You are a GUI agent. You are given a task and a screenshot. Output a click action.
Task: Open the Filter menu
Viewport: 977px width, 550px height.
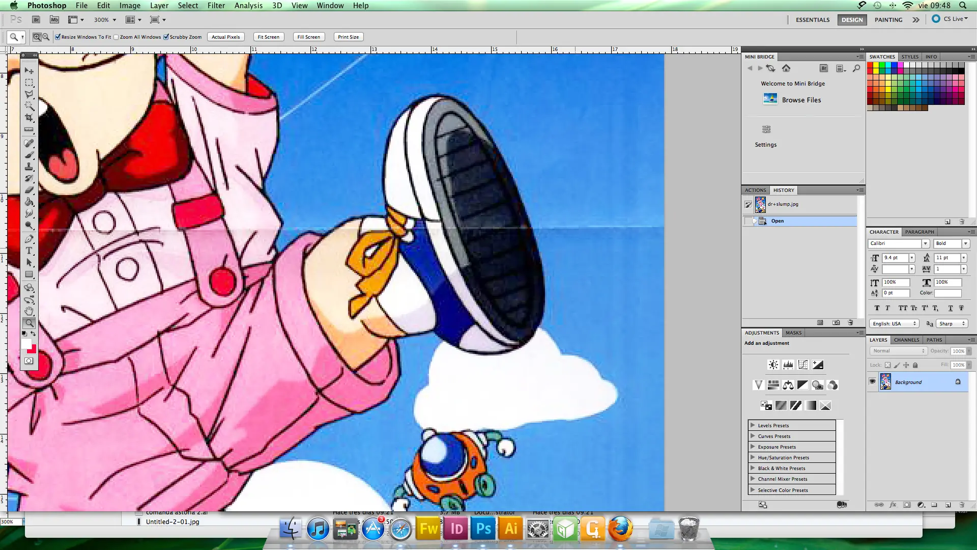pos(216,6)
